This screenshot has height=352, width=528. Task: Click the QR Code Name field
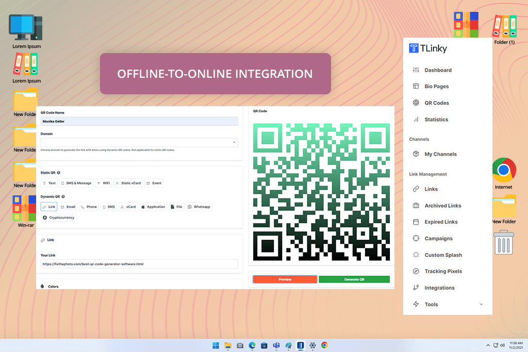[139, 121]
